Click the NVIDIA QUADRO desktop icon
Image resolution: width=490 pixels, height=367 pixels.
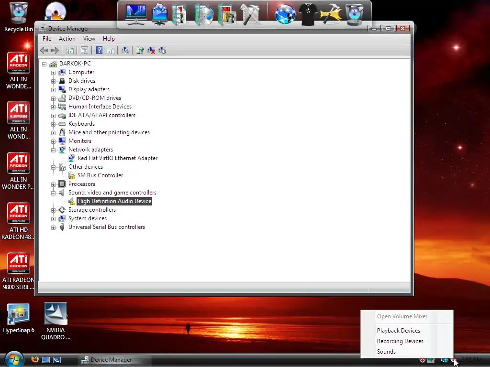(x=56, y=322)
